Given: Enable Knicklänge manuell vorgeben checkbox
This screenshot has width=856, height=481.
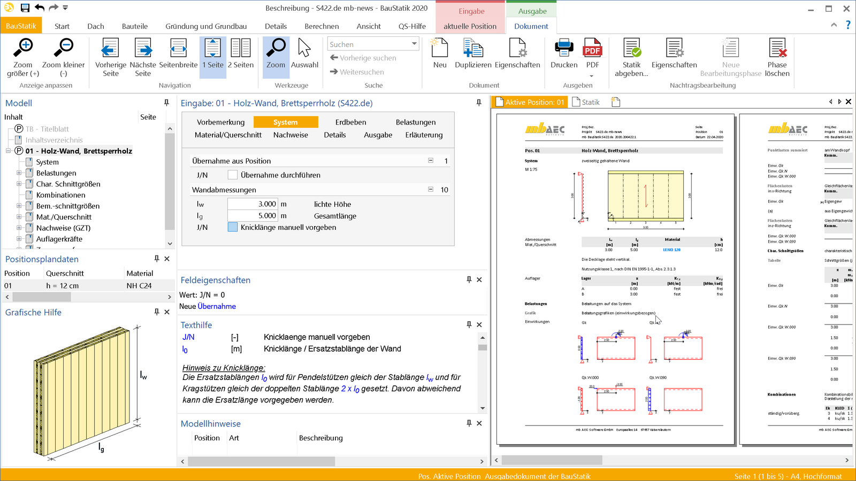Looking at the screenshot, I should (232, 227).
